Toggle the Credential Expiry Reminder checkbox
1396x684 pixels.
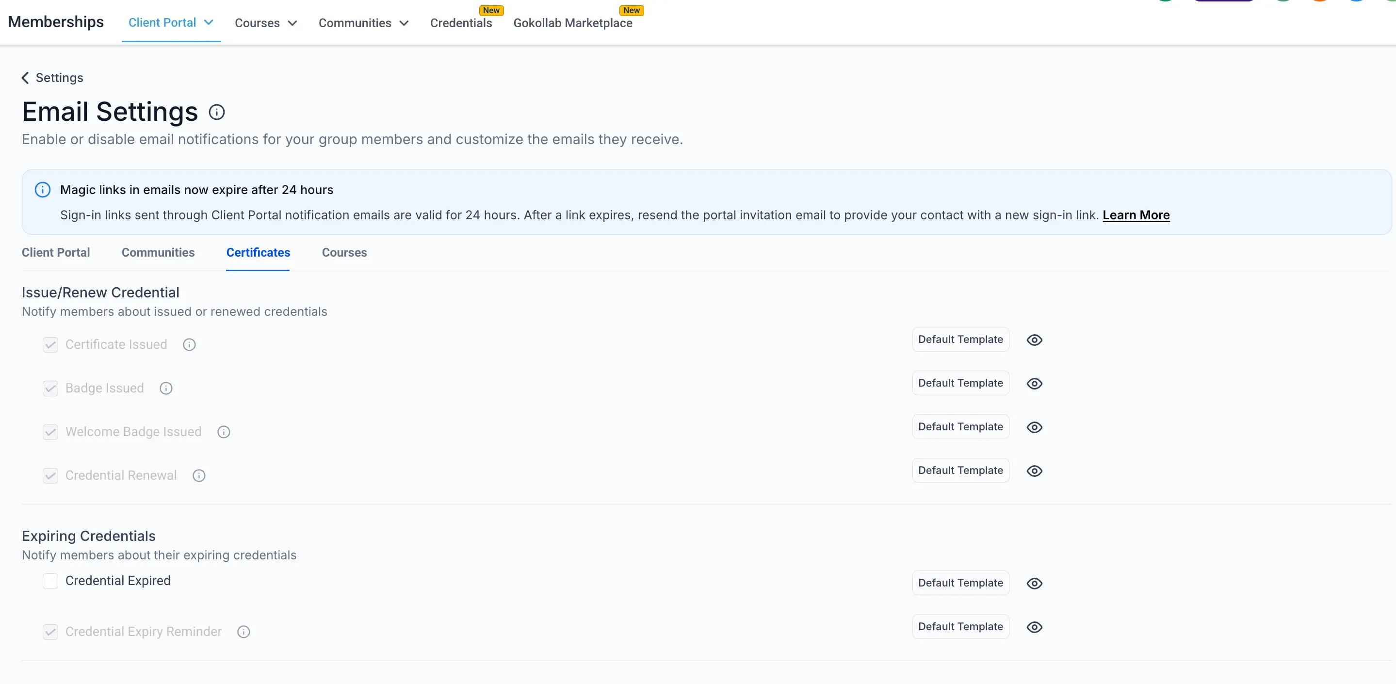tap(50, 632)
